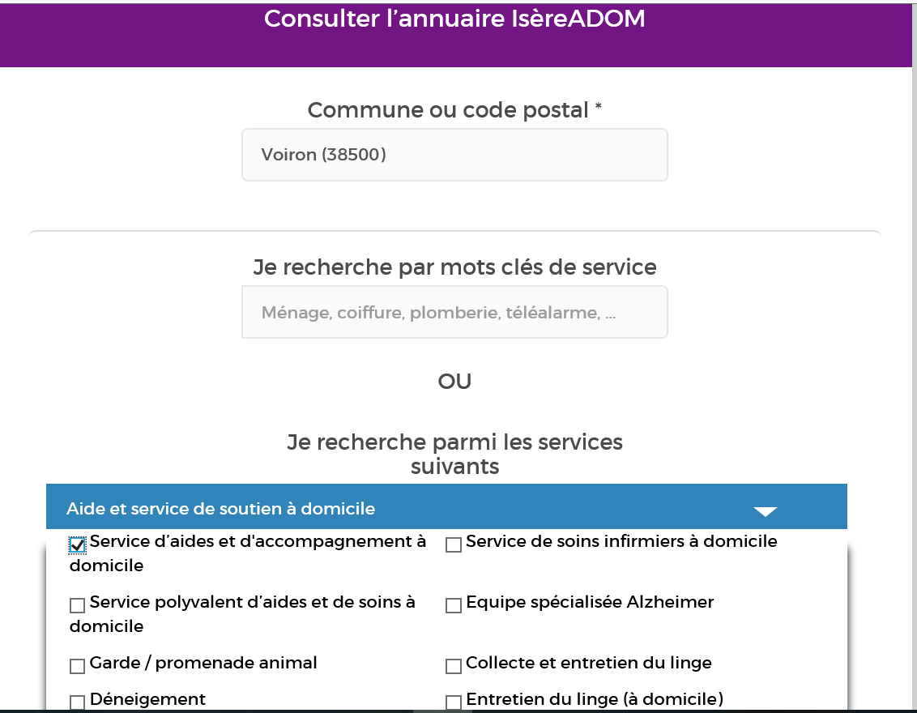Check Service de soins infirmiers à domicile

pos(454,544)
